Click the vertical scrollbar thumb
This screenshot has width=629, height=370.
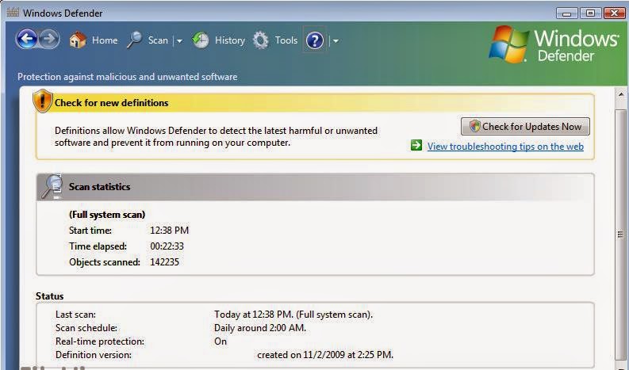(621, 234)
